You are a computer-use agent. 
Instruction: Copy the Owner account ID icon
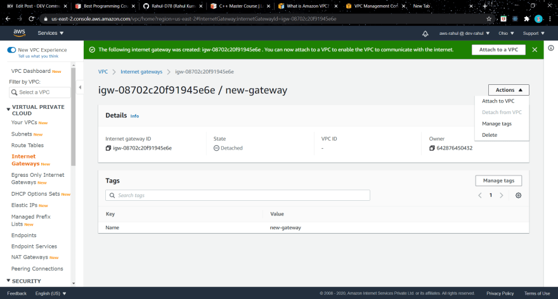[432, 148]
